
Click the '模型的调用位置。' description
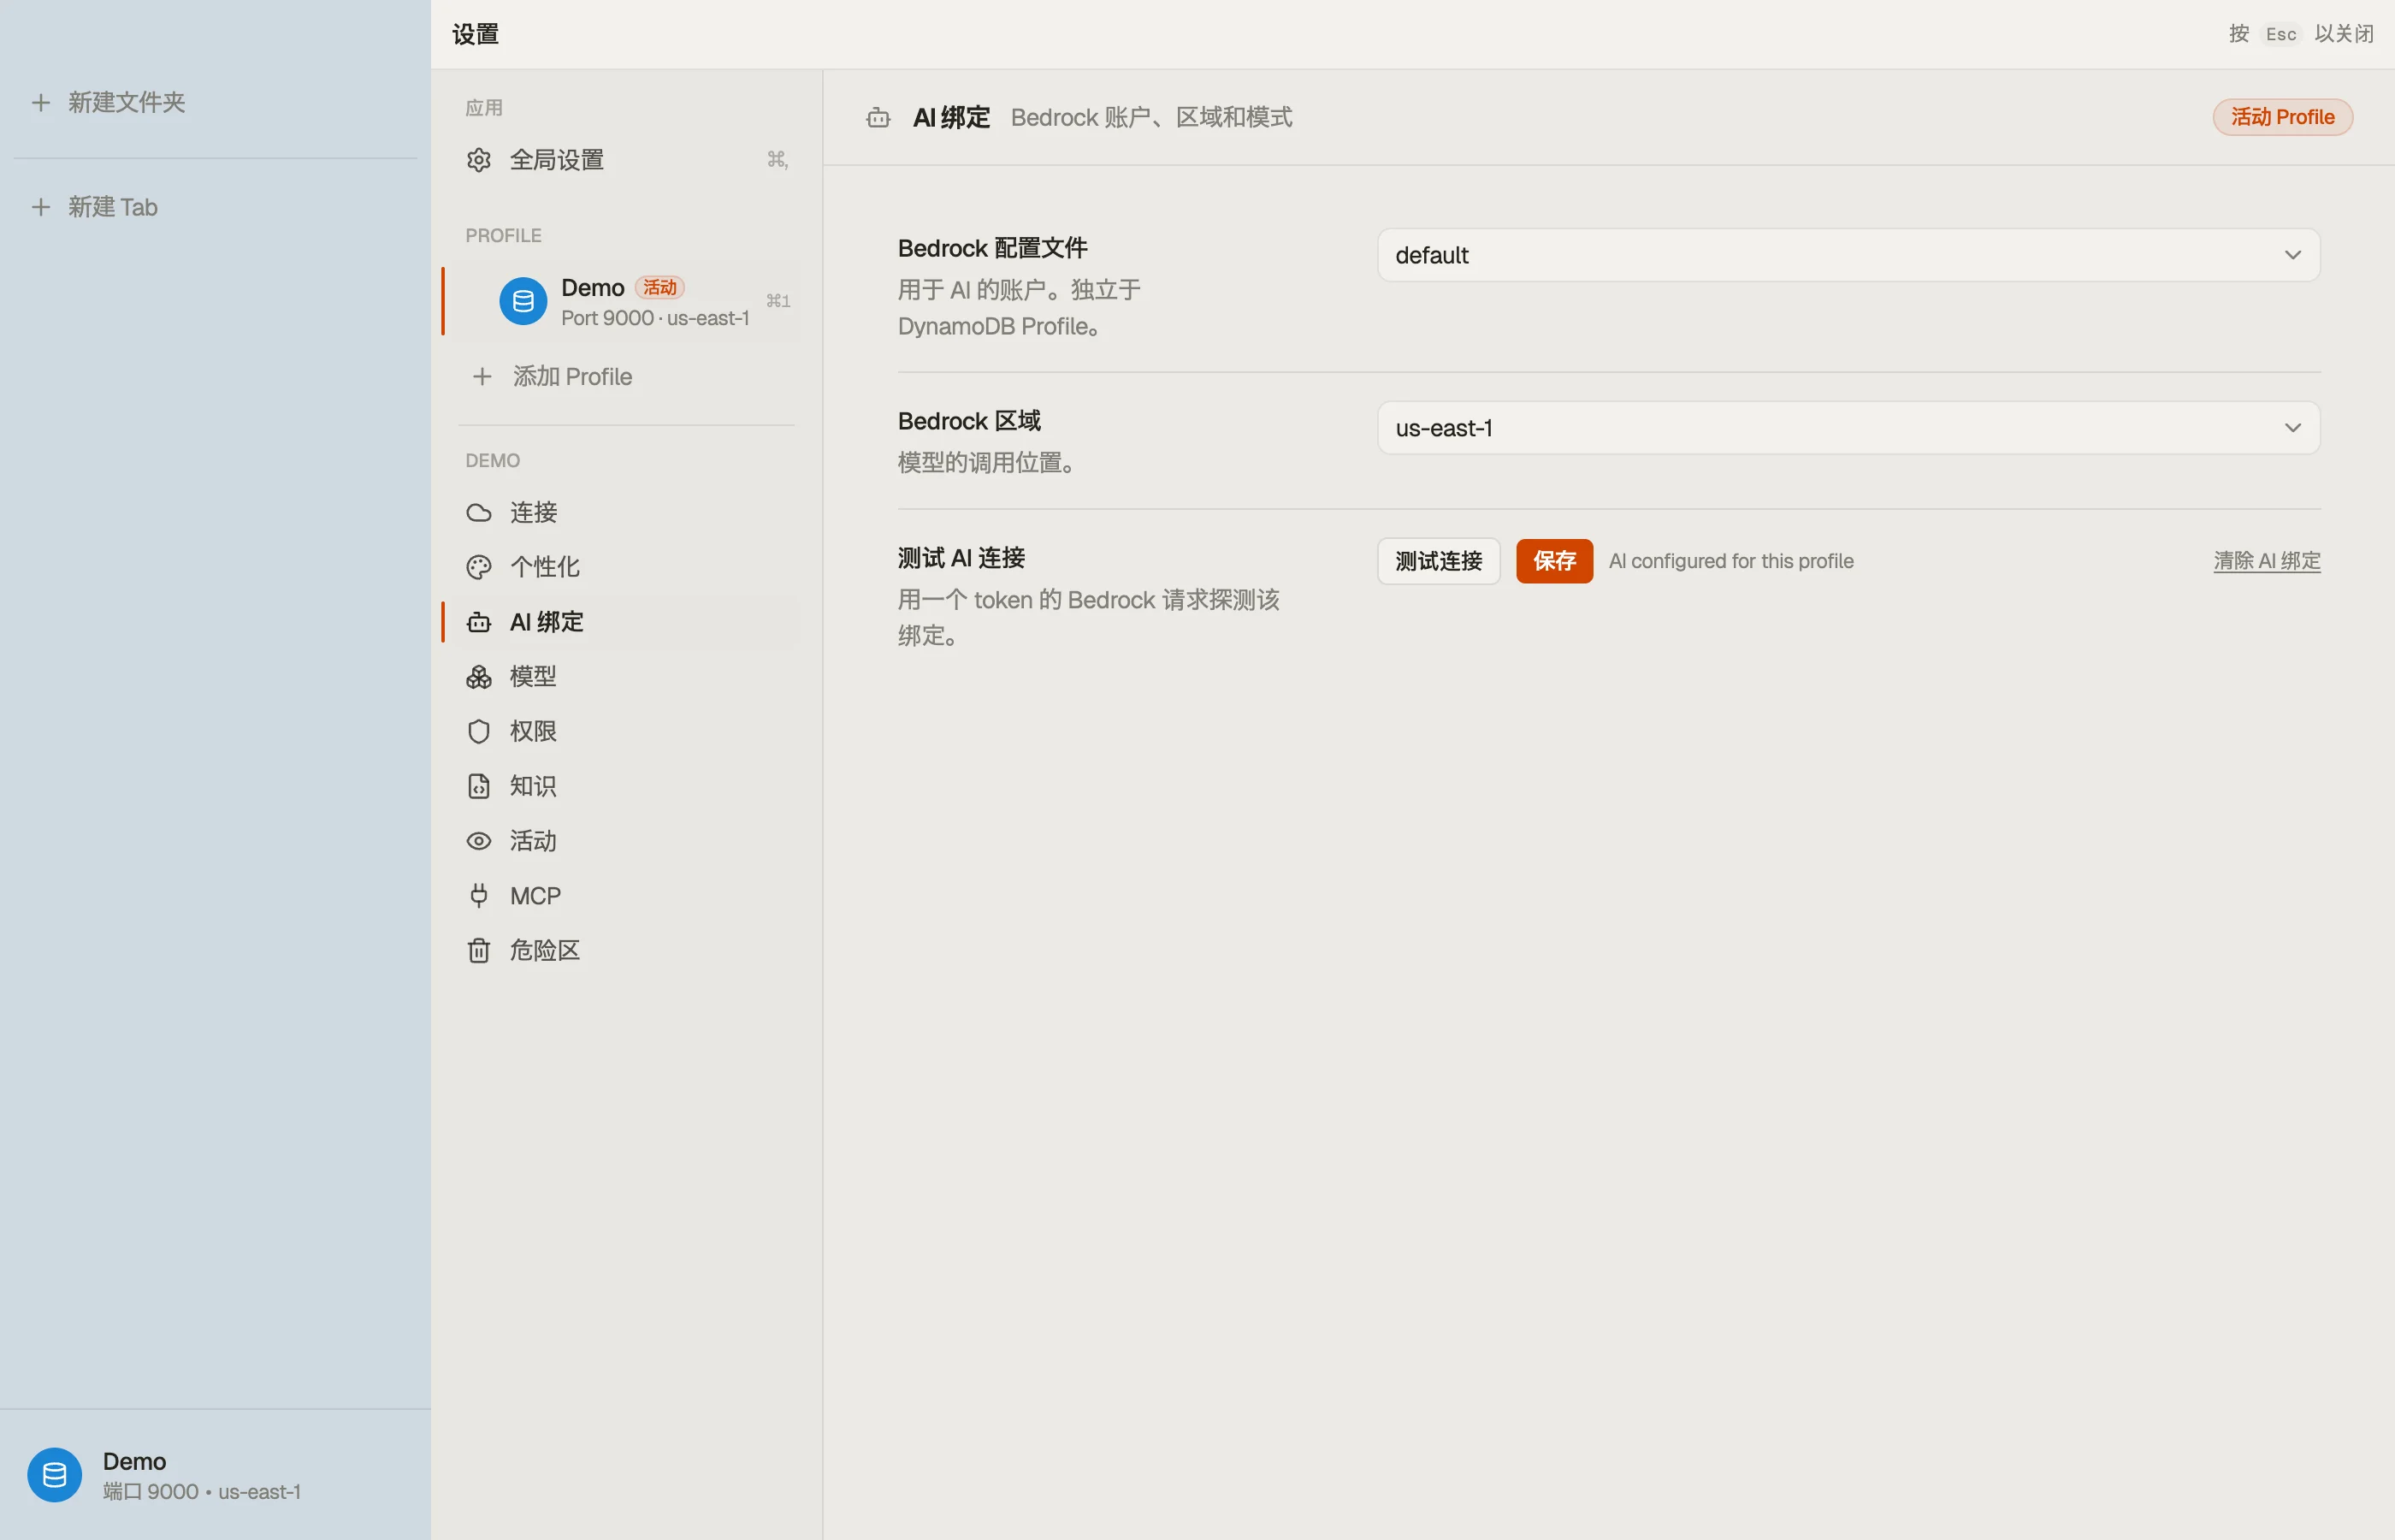[989, 463]
